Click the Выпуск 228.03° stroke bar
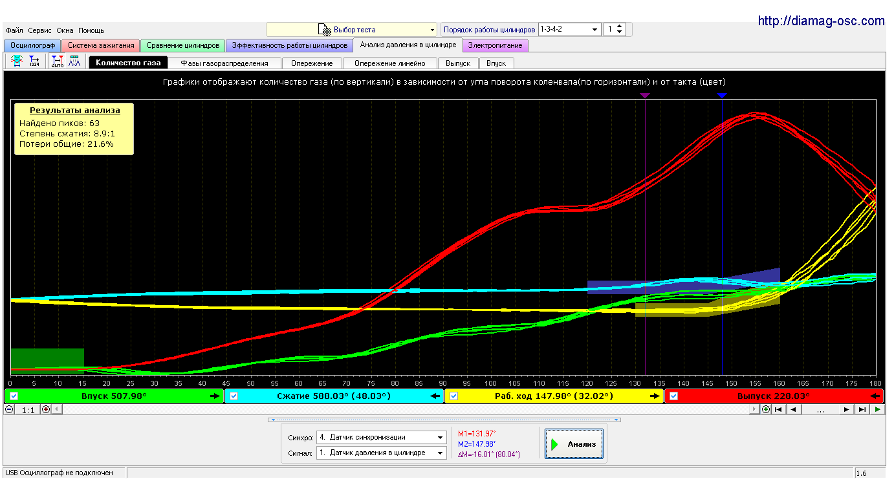 click(774, 396)
